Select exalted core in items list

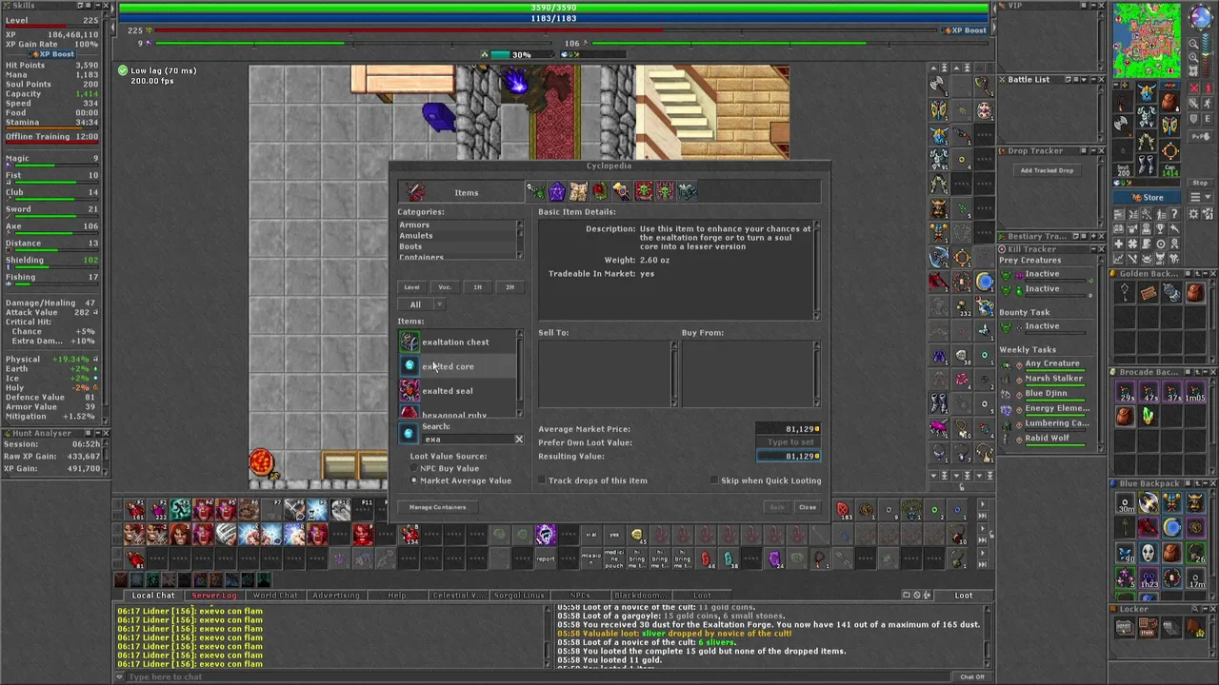(457, 366)
